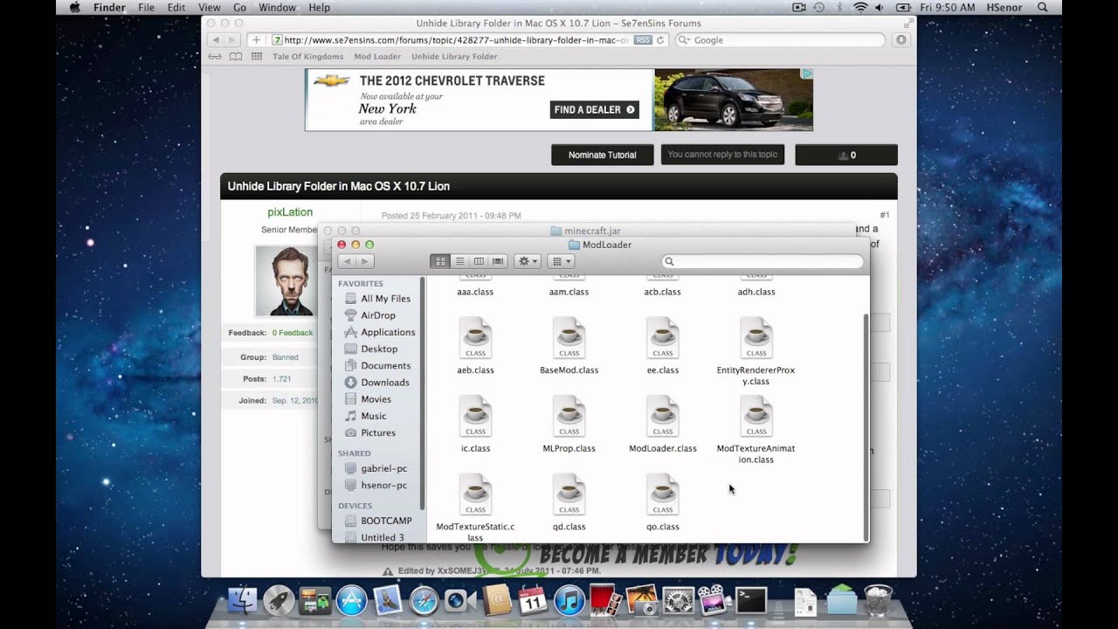The width and height of the screenshot is (1118, 629).
Task: Launch iTunes from the Dock
Action: 569,600
